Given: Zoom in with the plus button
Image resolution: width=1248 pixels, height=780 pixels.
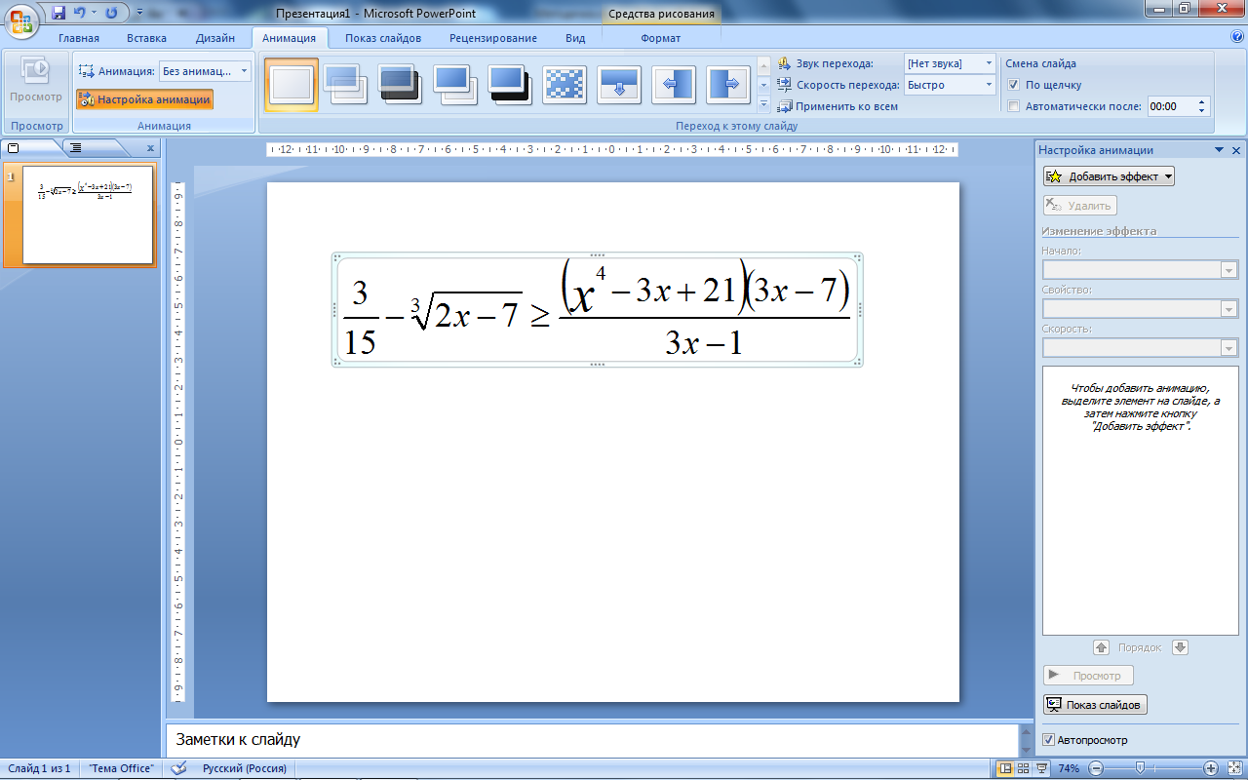Looking at the screenshot, I should [x=1211, y=768].
